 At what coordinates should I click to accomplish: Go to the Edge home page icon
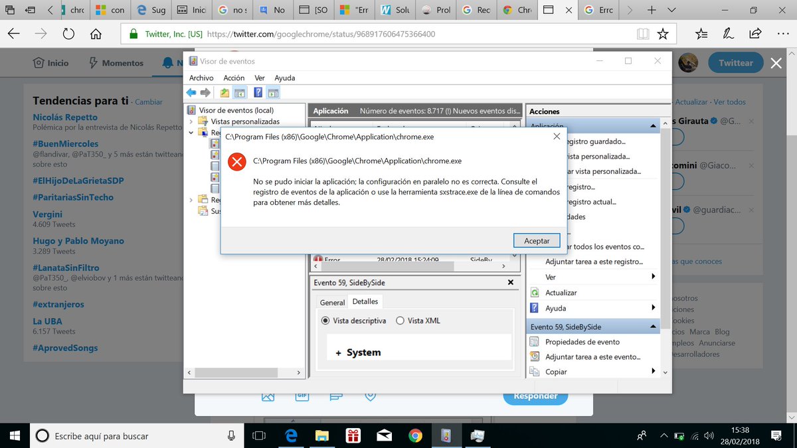coord(96,34)
